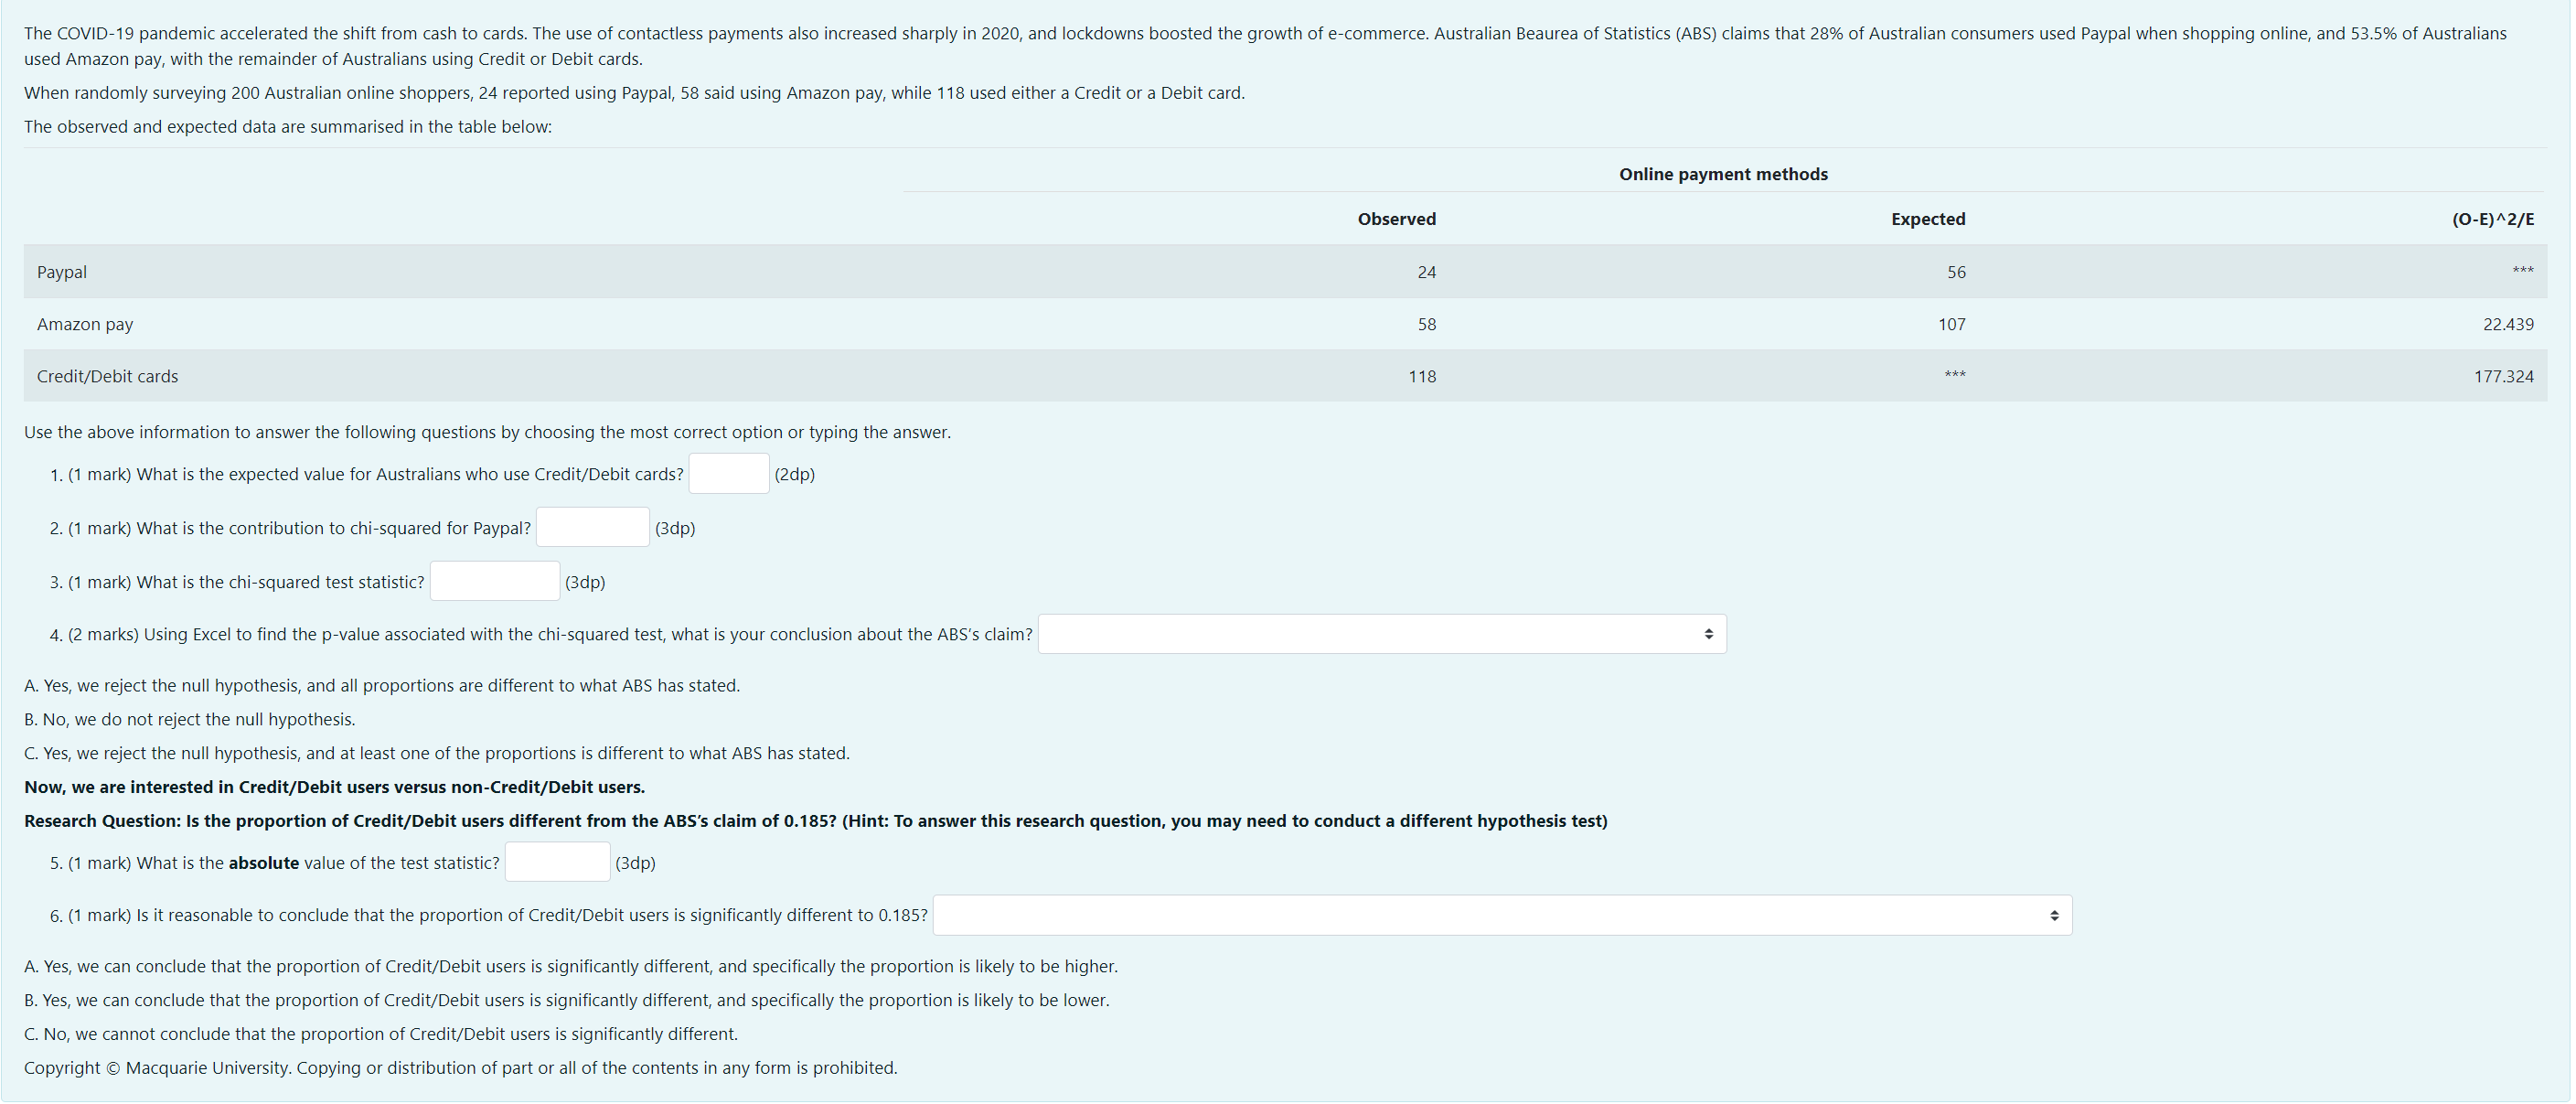Click the (O-E)^2/E column header
The height and width of the screenshot is (1104, 2576).
(2492, 219)
